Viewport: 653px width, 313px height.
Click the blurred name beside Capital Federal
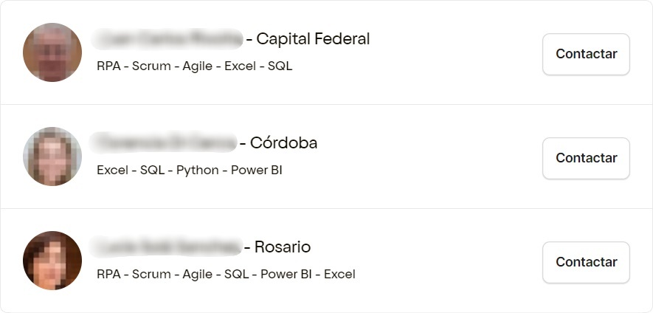pyautogui.click(x=168, y=38)
